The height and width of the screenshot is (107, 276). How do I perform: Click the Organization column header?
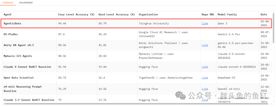tap(148, 14)
